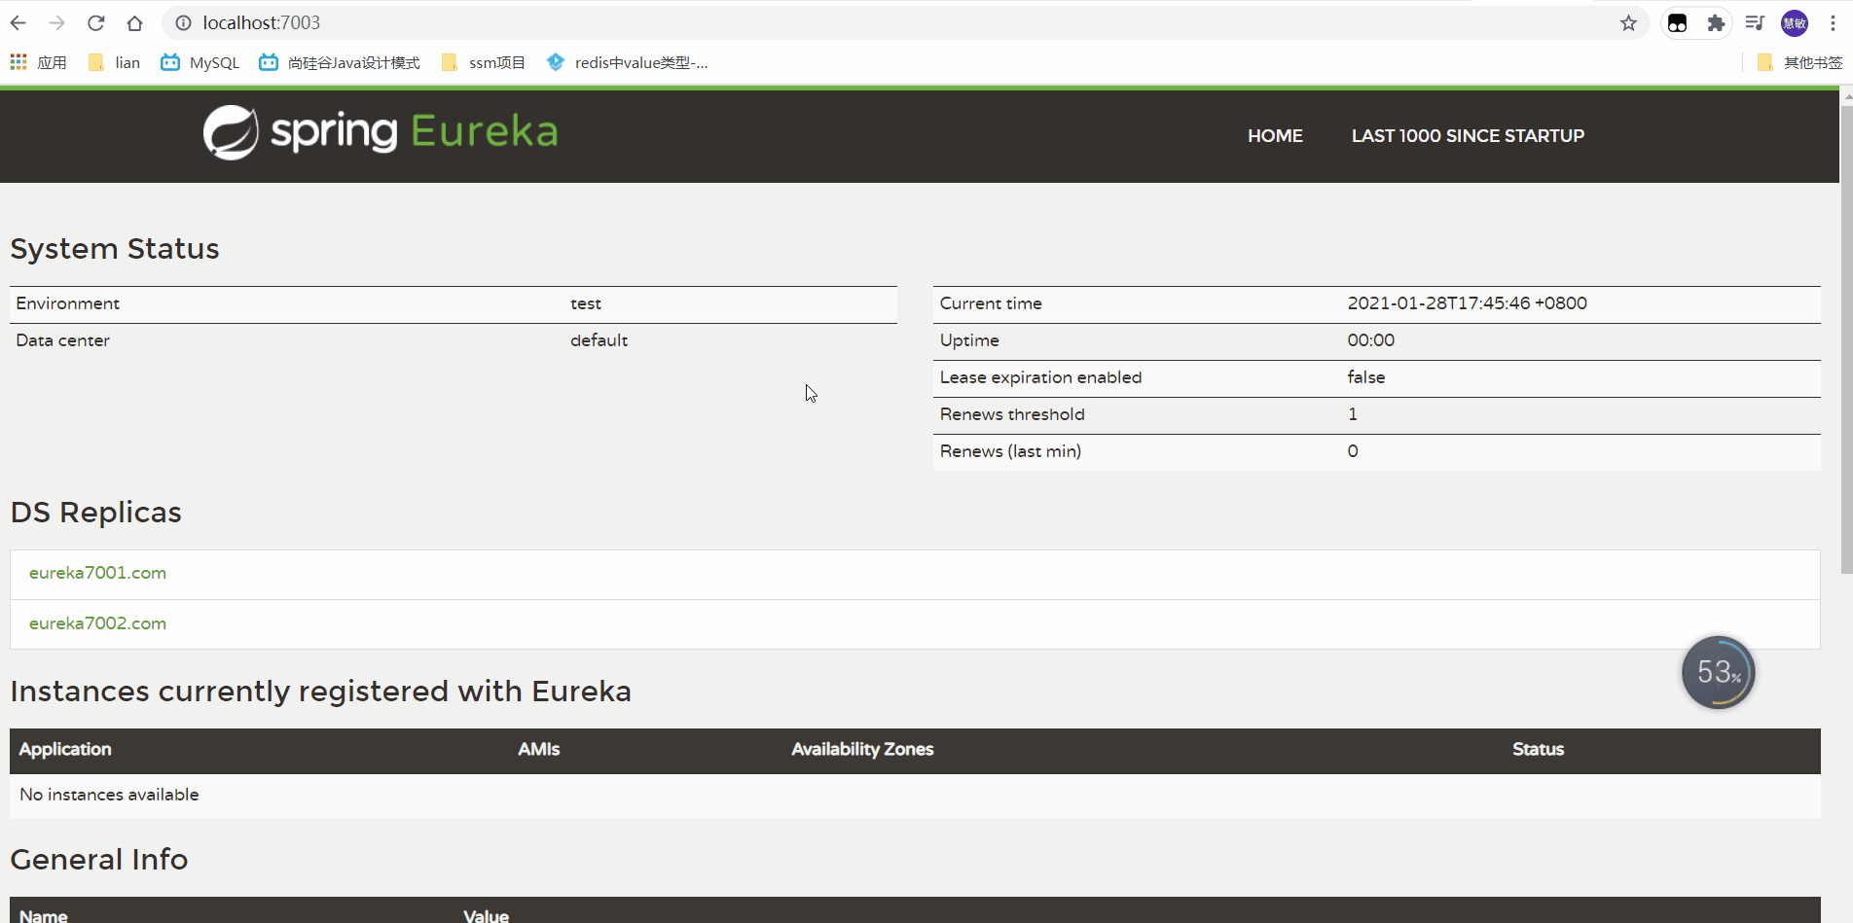Open the ssm项目 bookmark folder

pyautogui.click(x=484, y=62)
